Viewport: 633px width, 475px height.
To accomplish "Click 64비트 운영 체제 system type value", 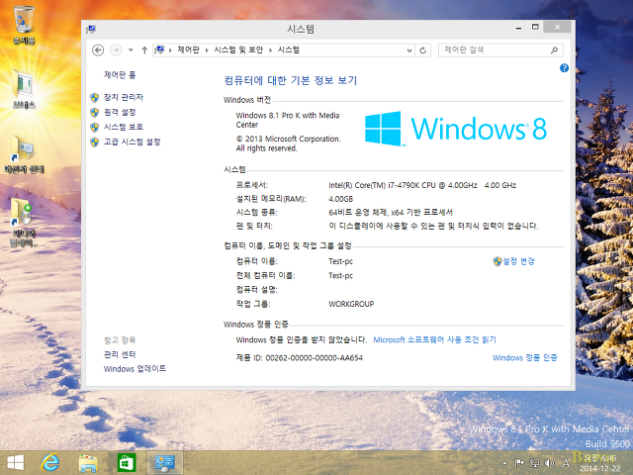I will point(391,212).
